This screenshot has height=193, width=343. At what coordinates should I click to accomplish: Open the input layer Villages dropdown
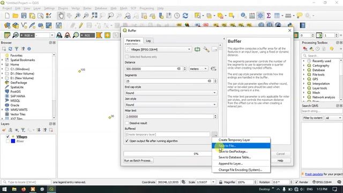(159, 49)
